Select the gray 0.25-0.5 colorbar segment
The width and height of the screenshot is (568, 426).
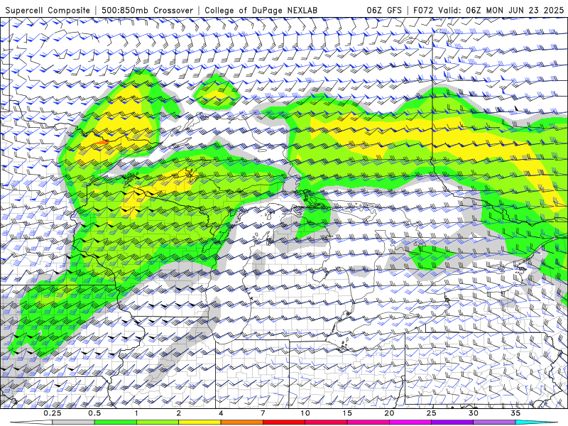pos(73,422)
